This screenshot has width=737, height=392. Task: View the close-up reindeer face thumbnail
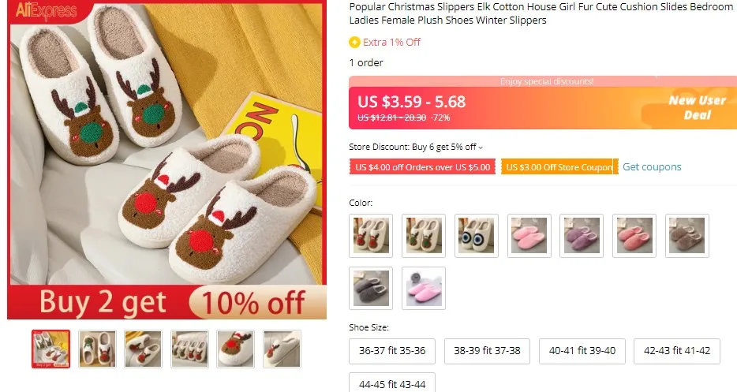click(x=235, y=349)
